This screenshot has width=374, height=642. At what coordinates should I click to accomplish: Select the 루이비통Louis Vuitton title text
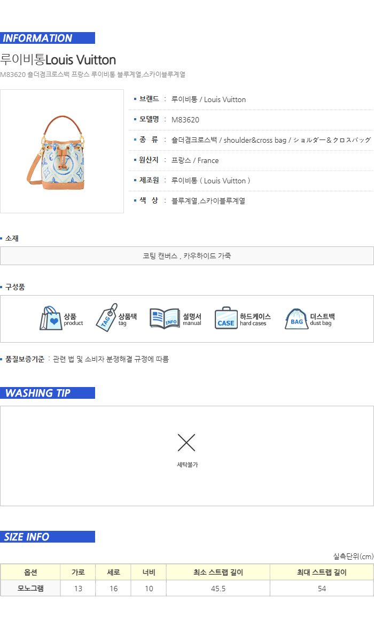(x=58, y=59)
